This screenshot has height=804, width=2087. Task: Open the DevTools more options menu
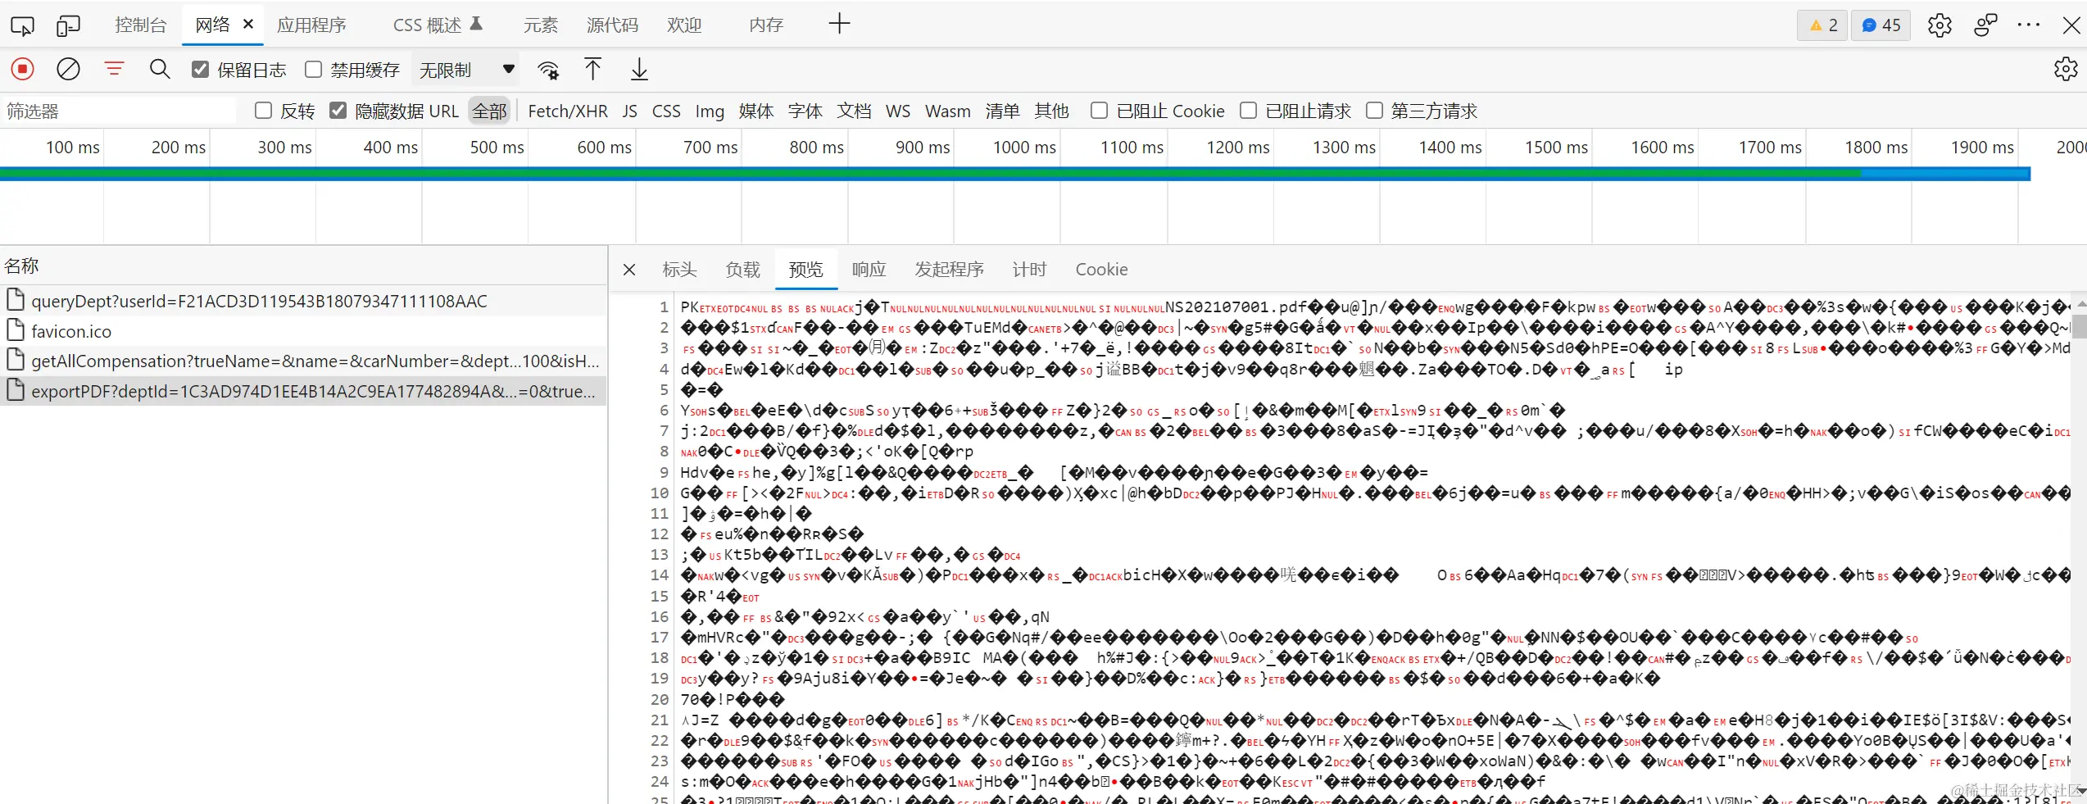point(2029,25)
